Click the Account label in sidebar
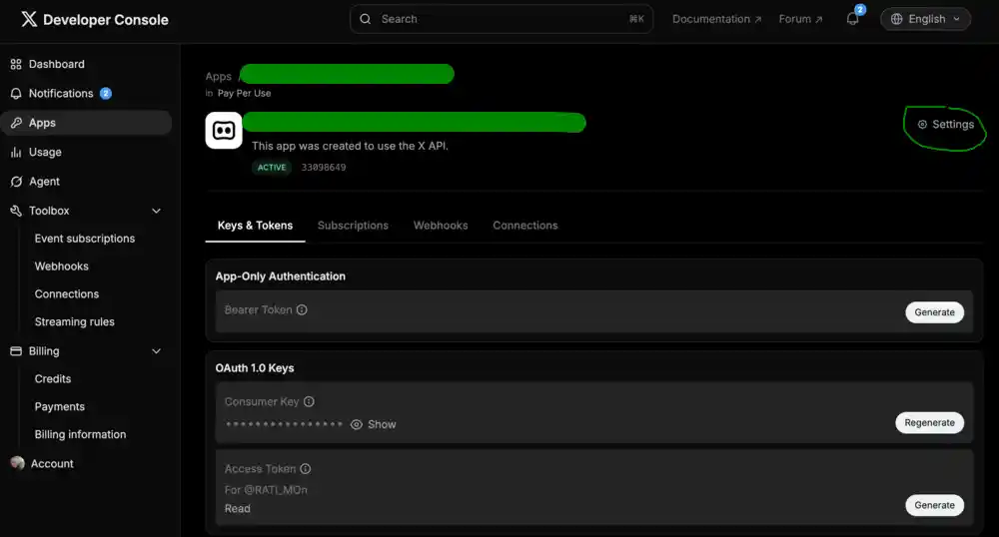The height and width of the screenshot is (537, 999). click(52, 464)
